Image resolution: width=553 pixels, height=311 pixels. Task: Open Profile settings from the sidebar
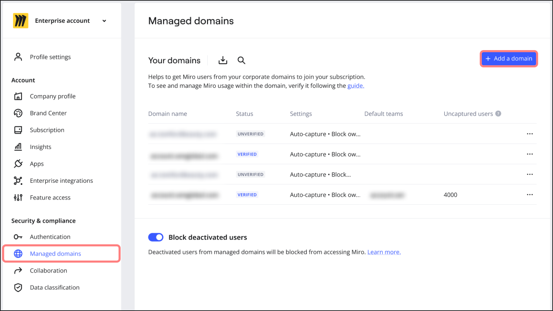(x=50, y=57)
